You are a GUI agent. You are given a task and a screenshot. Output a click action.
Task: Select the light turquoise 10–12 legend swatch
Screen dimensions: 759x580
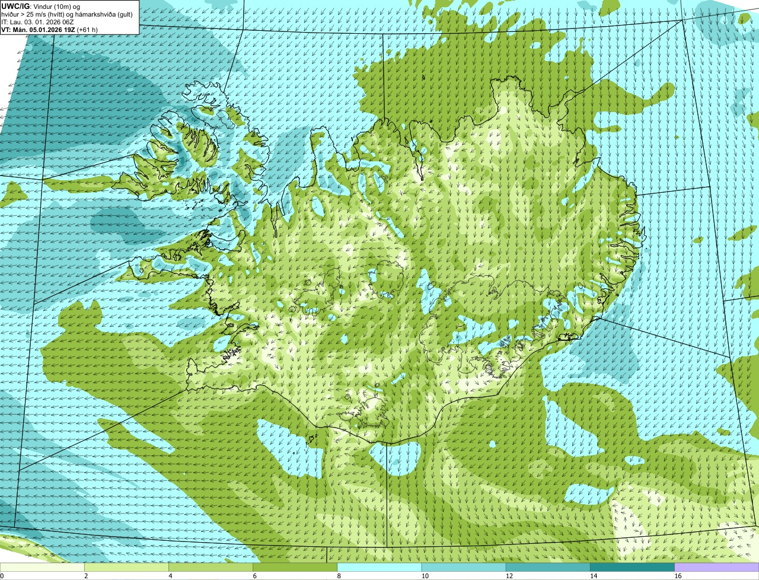click(x=464, y=568)
